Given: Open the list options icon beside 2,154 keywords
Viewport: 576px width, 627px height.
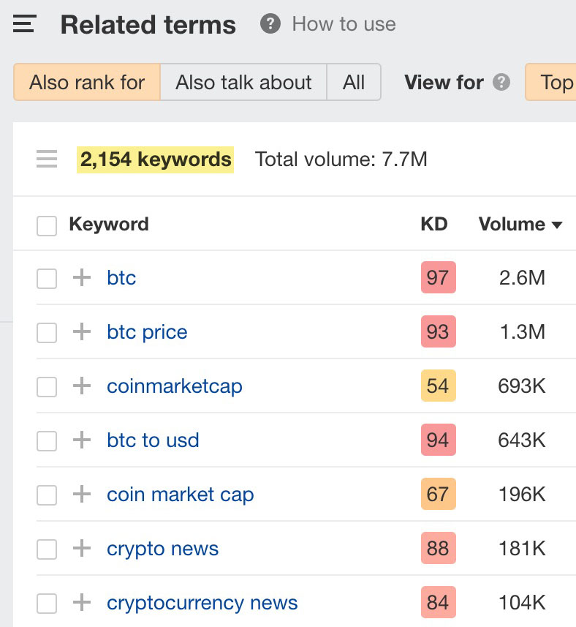Looking at the screenshot, I should [47, 159].
